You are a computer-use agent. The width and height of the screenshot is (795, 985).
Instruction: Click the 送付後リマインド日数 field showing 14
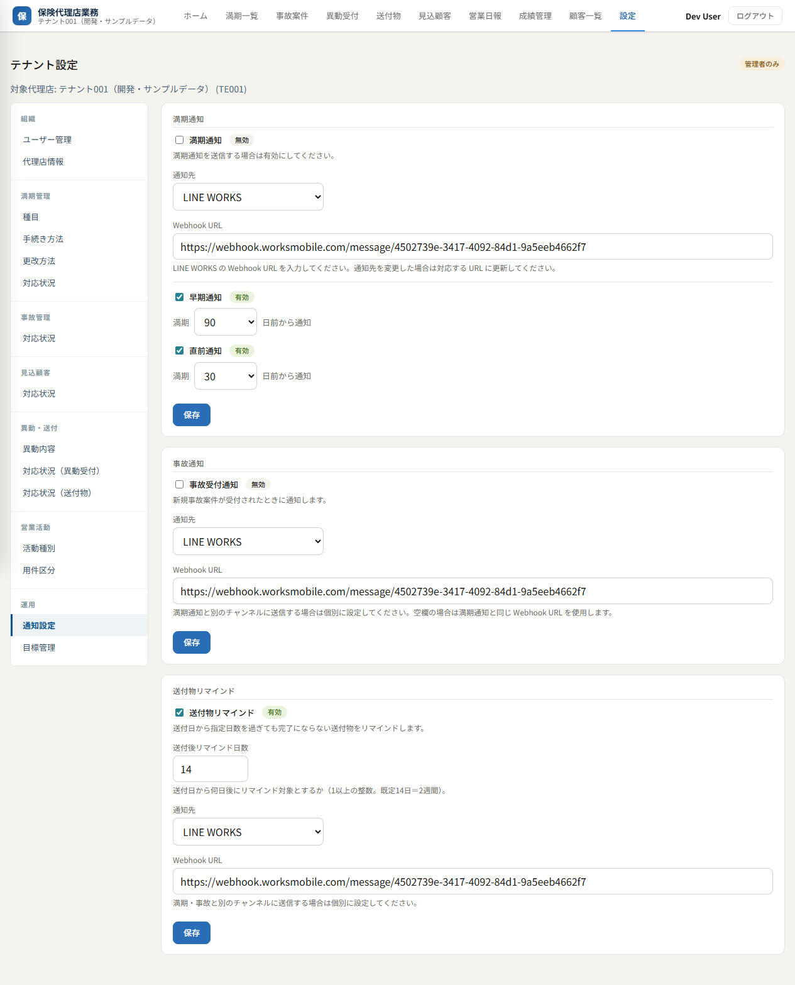click(x=211, y=769)
